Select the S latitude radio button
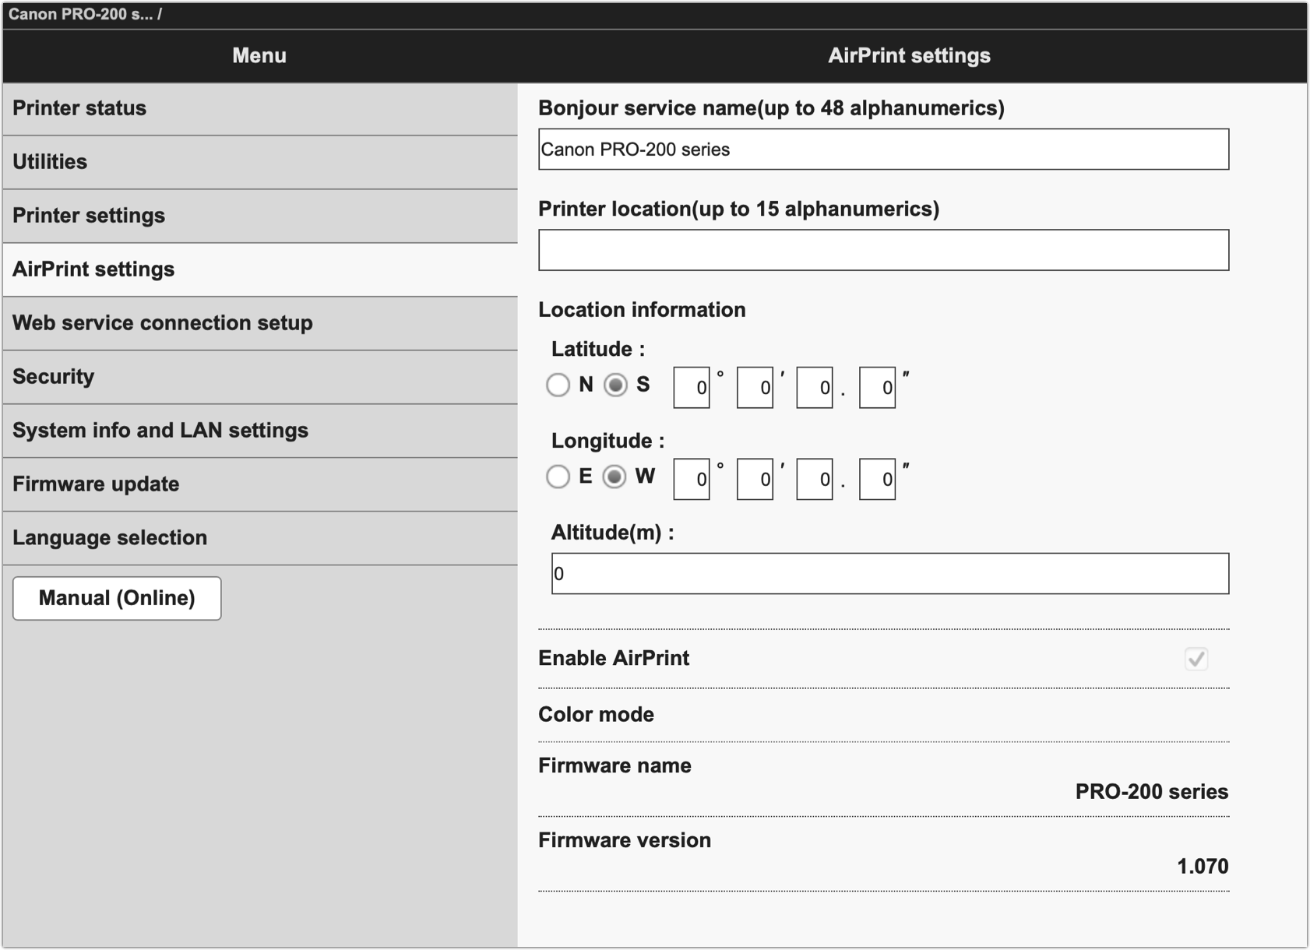The width and height of the screenshot is (1310, 950). click(x=615, y=385)
